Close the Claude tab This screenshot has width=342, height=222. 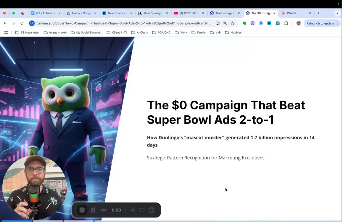[310, 13]
